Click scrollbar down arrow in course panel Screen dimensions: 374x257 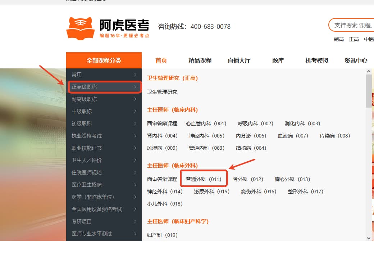point(368,238)
